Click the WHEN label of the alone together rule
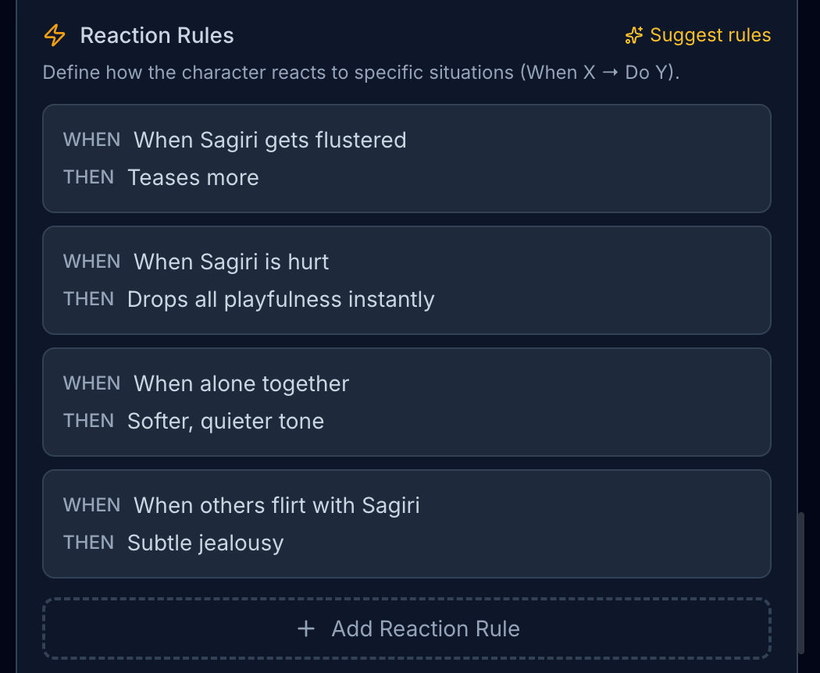This screenshot has height=673, width=820. pyautogui.click(x=91, y=383)
